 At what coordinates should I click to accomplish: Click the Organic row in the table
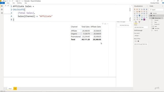[x=86, y=34]
